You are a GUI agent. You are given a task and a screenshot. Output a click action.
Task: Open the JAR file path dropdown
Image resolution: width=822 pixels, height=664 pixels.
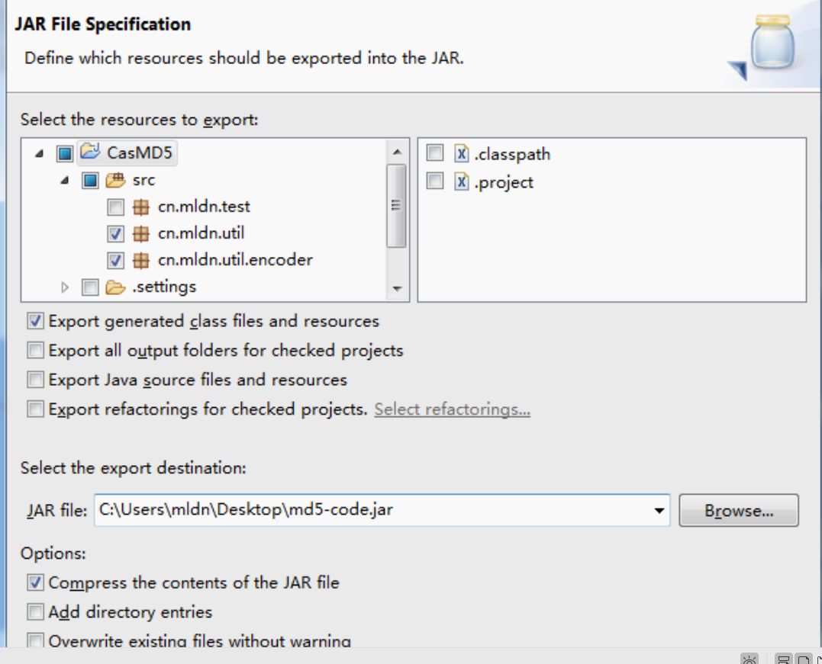tap(659, 511)
